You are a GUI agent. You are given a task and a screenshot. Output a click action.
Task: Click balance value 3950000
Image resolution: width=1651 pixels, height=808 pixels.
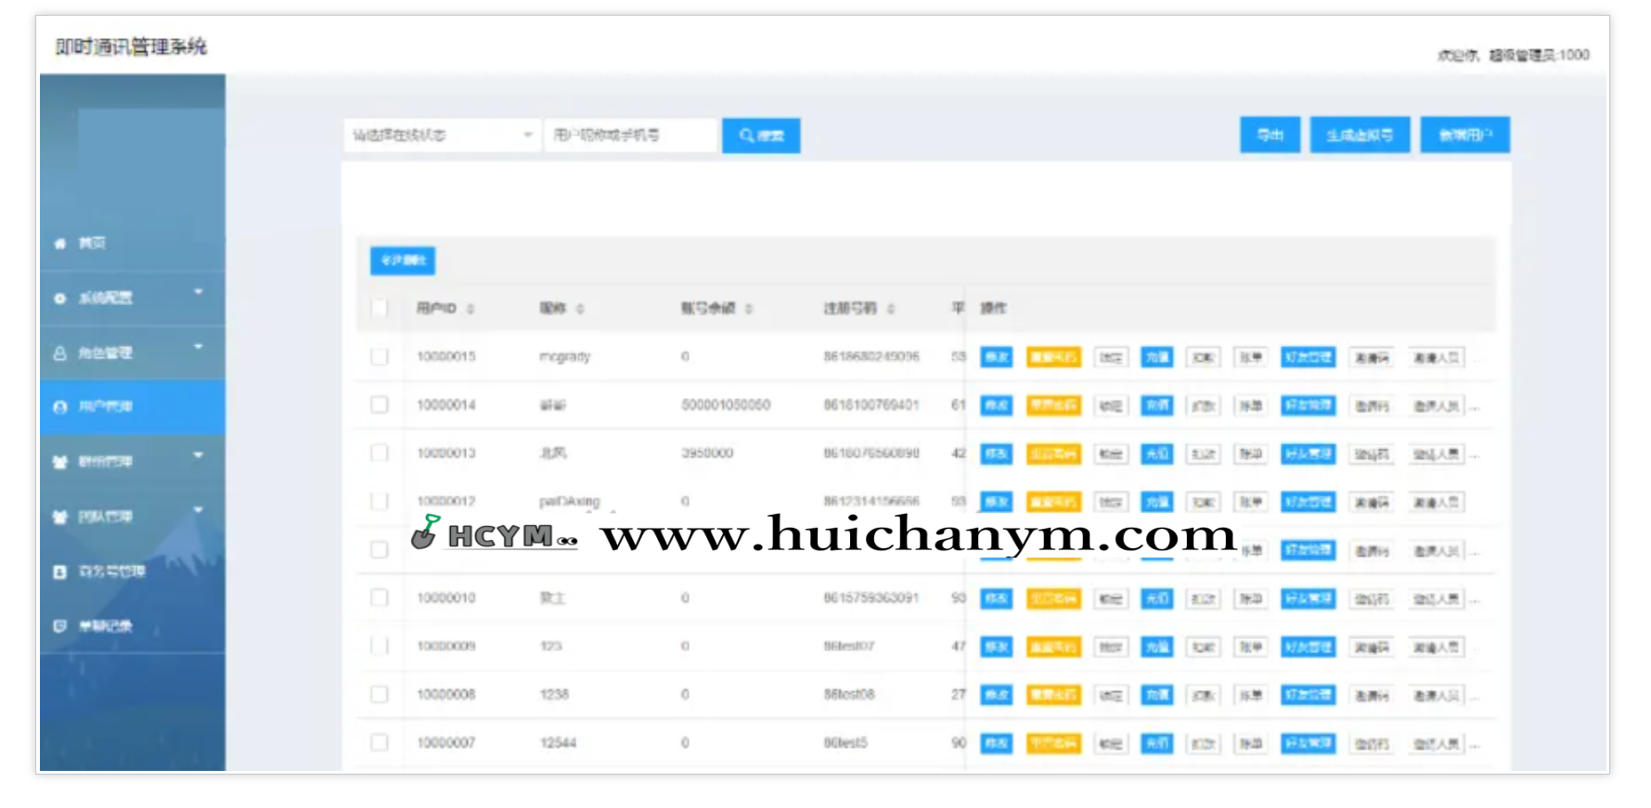tap(707, 453)
